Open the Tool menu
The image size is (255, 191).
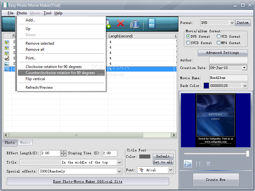[47, 13]
